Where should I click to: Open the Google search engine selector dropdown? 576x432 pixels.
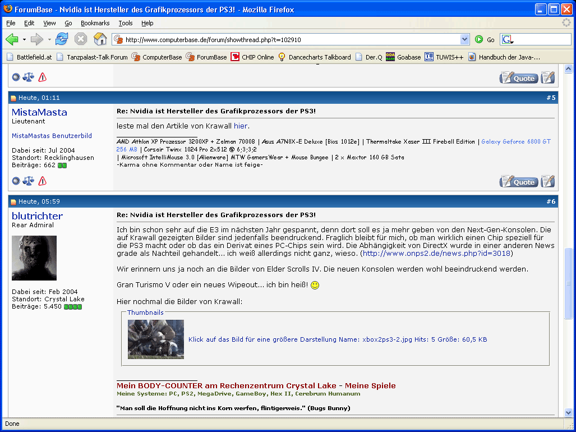[508, 40]
